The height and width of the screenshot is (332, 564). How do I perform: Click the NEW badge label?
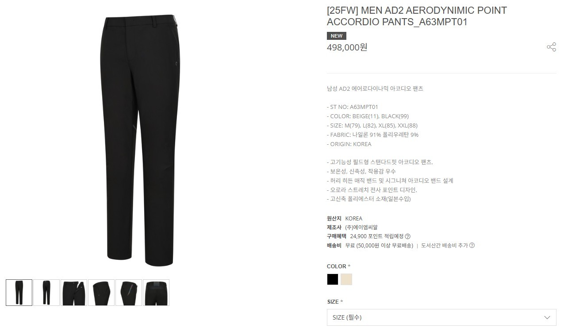(x=337, y=36)
